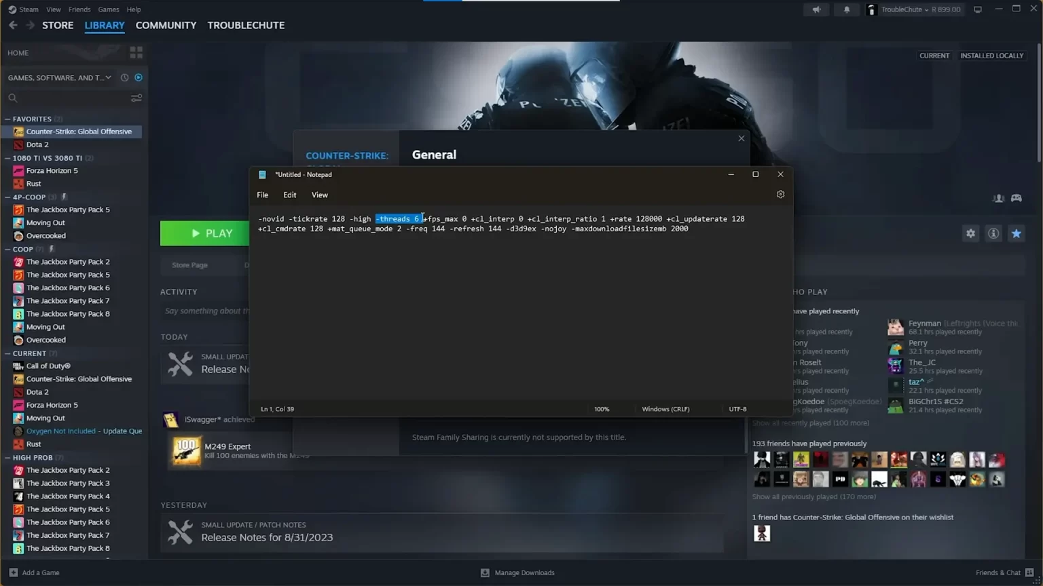Switch library to grid view icon
Viewport: 1043px width, 586px height.
click(x=136, y=52)
